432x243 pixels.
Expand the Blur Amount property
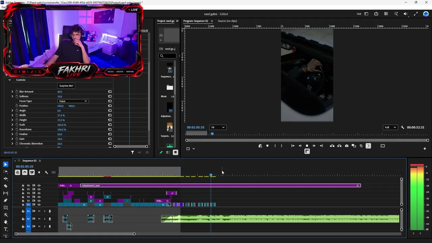pyautogui.click(x=12, y=91)
